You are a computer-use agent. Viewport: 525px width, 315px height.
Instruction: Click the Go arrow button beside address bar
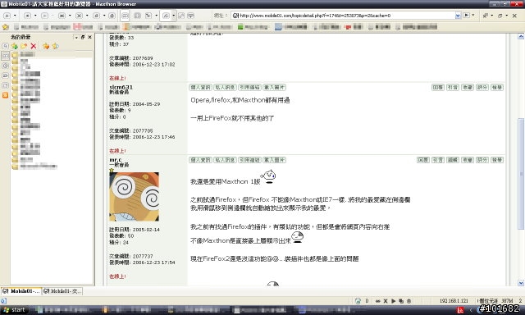tap(466, 16)
